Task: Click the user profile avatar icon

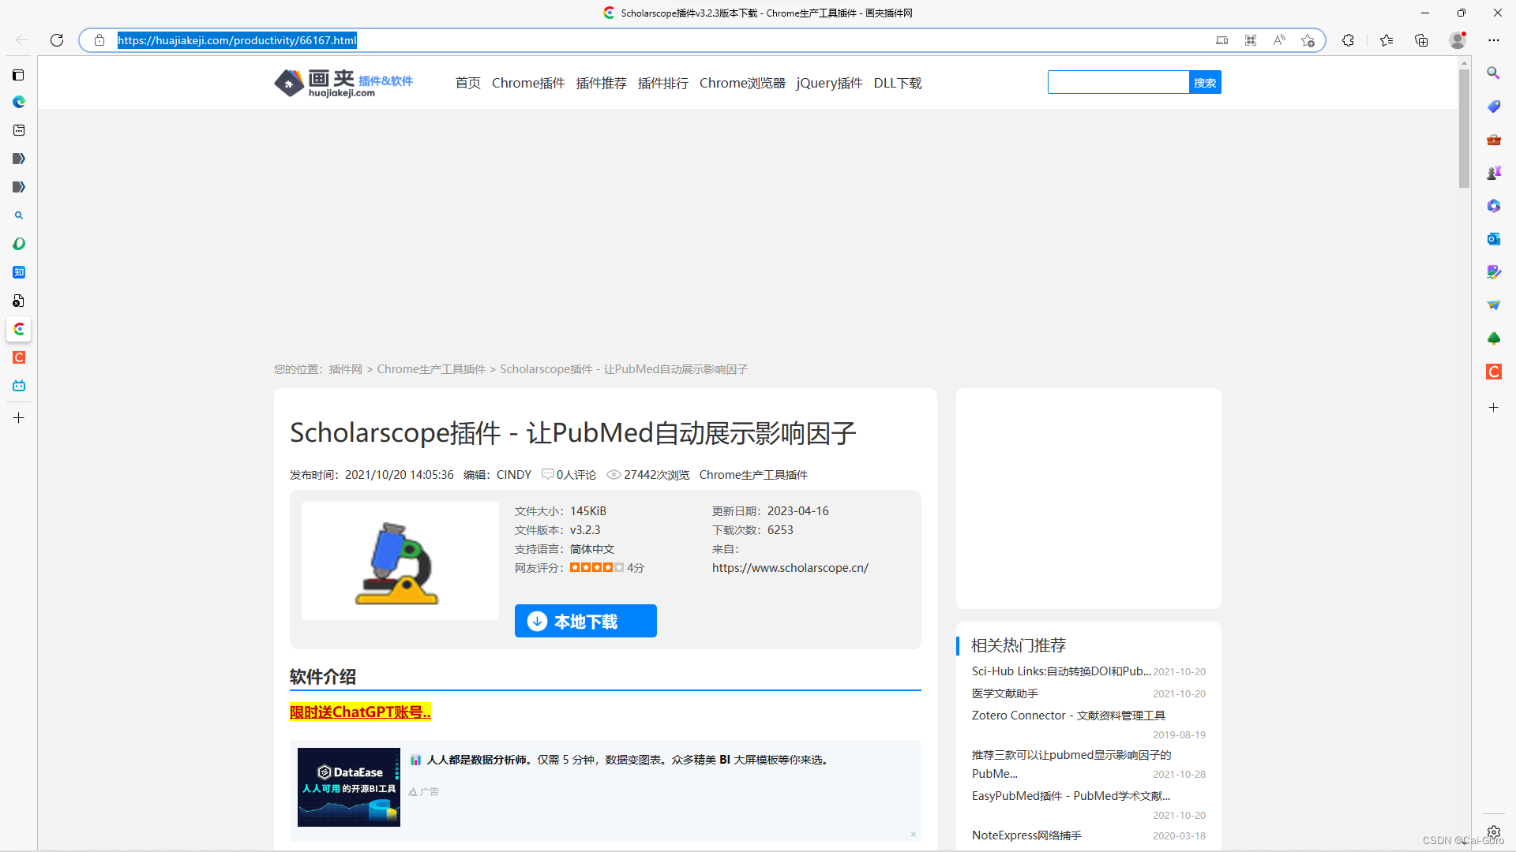Action: coord(1458,40)
